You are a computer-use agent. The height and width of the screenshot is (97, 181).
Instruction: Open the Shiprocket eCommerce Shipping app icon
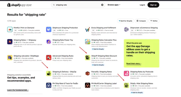[126, 29]
